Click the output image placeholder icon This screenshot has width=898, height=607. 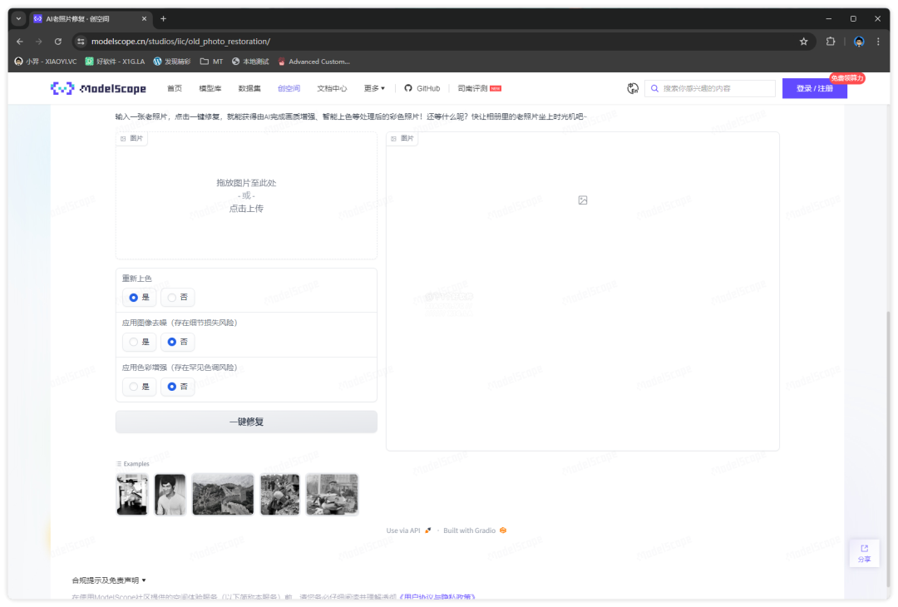click(x=582, y=200)
